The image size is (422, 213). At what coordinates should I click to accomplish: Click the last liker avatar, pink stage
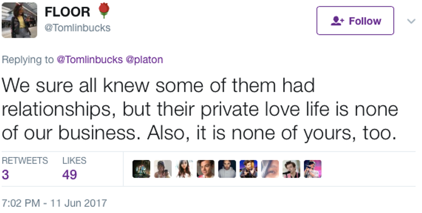click(313, 169)
